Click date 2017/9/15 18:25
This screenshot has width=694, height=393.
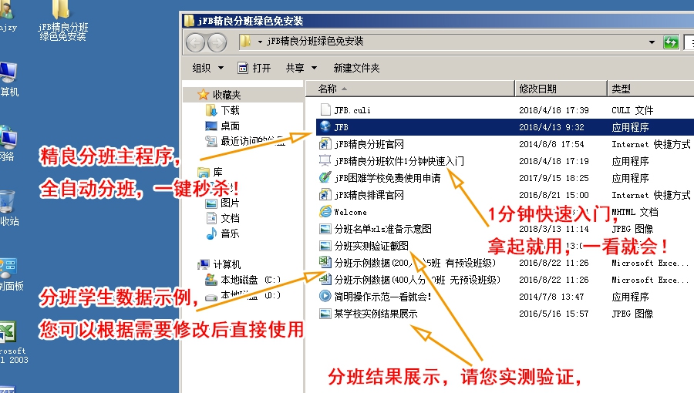click(x=554, y=178)
